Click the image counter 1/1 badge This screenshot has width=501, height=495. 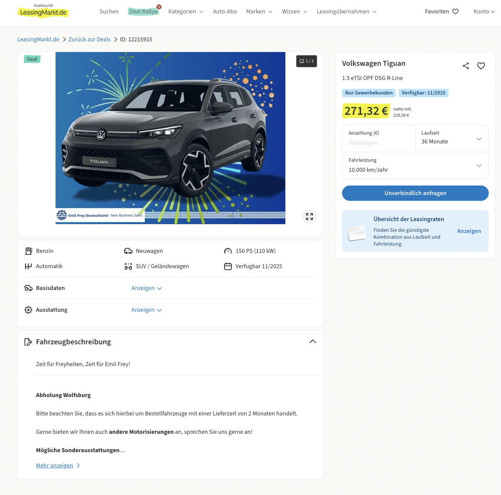(x=306, y=61)
